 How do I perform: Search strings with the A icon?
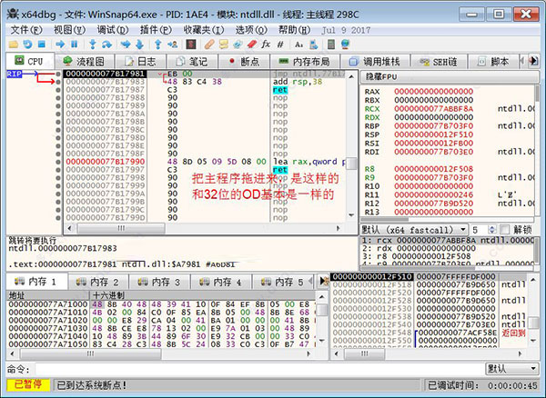pos(298,45)
